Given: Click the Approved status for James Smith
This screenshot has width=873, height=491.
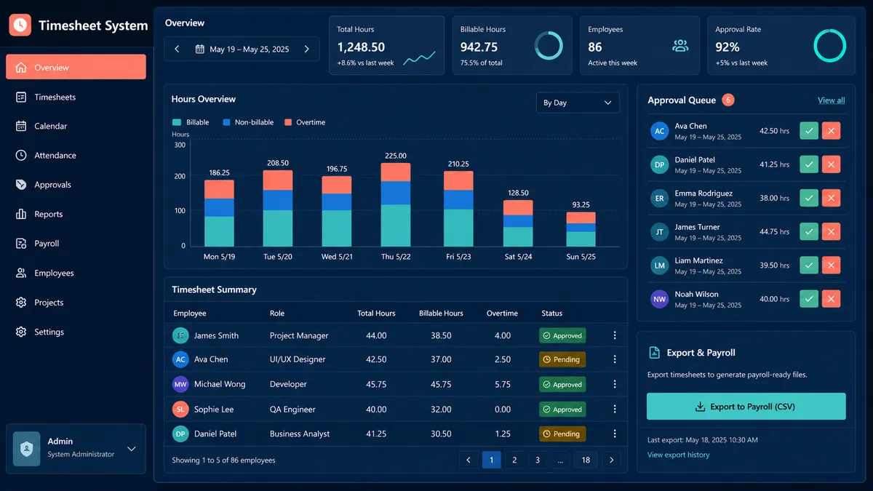Looking at the screenshot, I should point(562,335).
